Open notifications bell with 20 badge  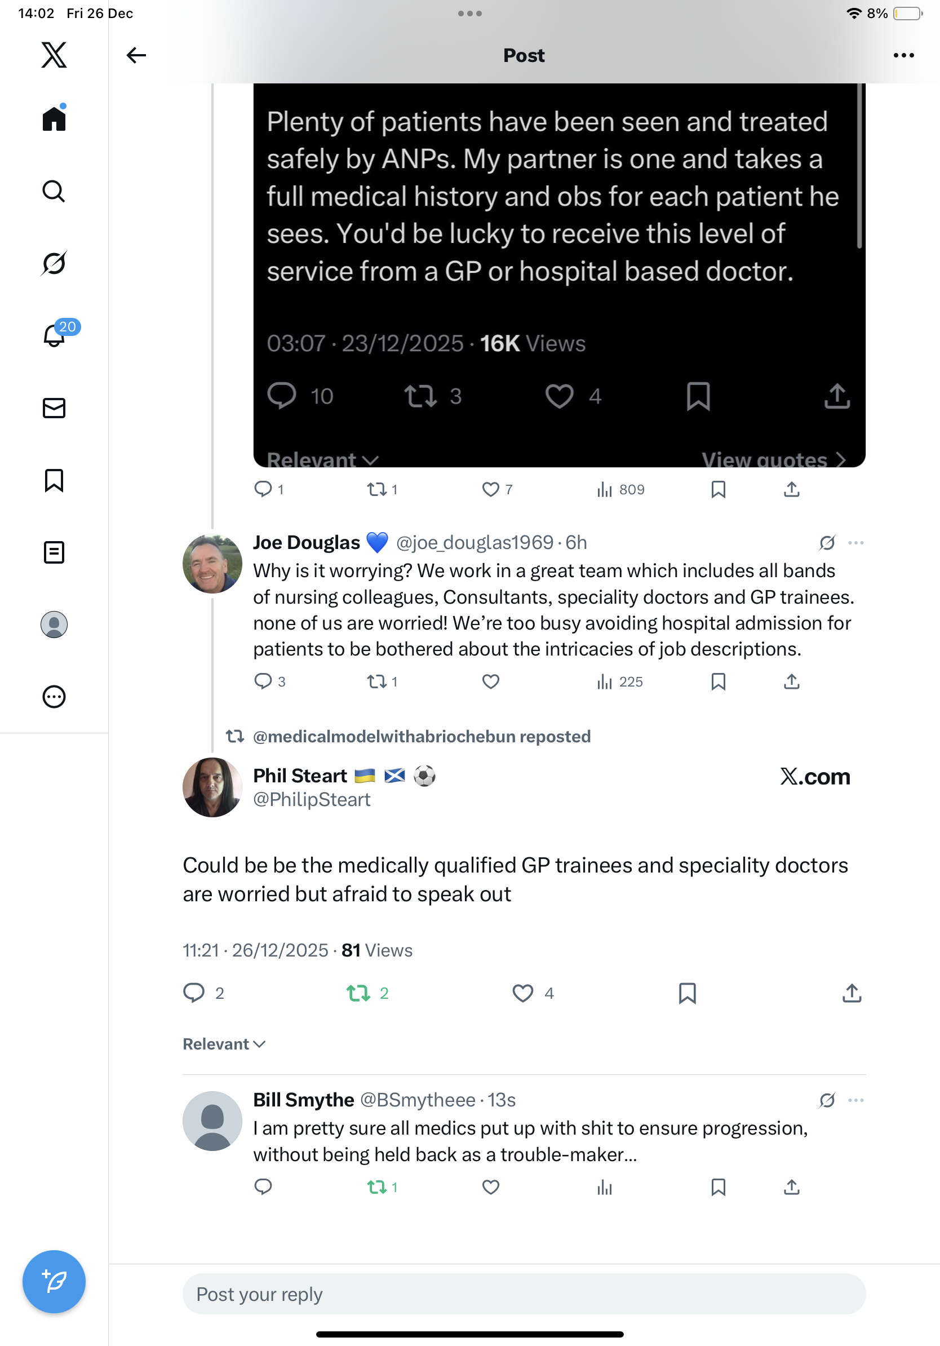(x=54, y=335)
